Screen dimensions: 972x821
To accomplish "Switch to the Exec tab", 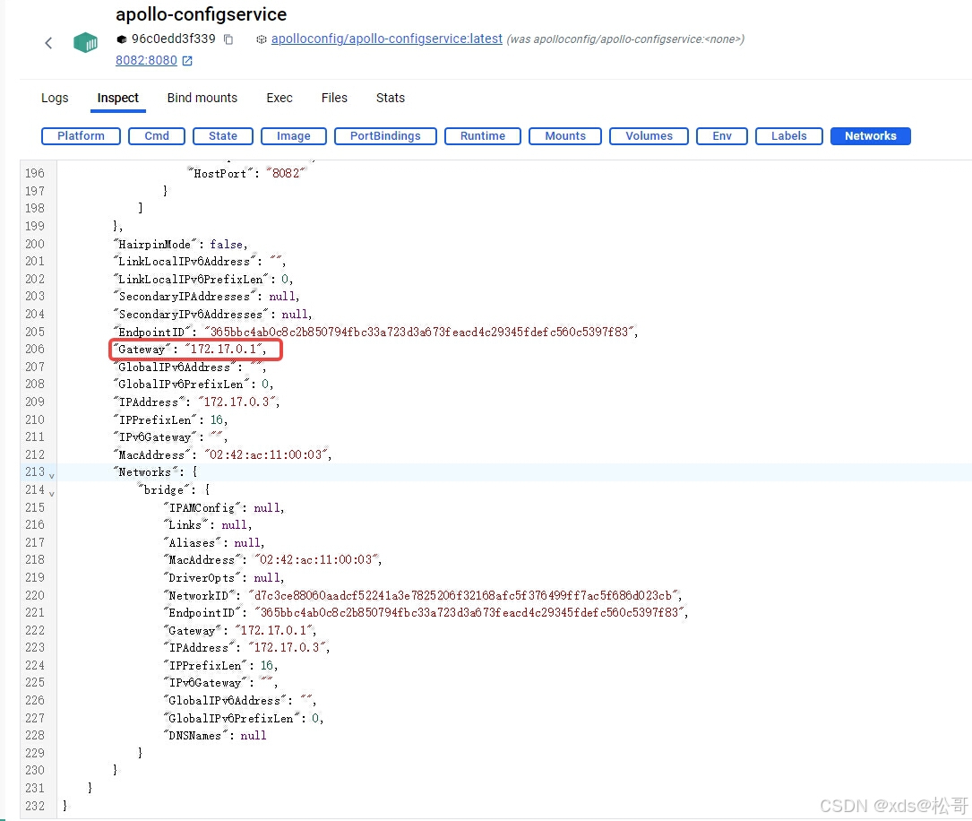I will pyautogui.click(x=280, y=98).
